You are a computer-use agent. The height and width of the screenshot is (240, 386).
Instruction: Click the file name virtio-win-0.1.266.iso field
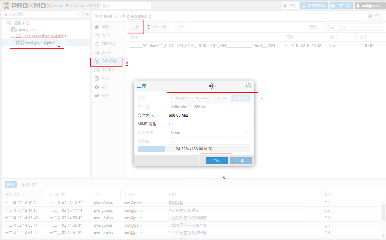click(209, 107)
